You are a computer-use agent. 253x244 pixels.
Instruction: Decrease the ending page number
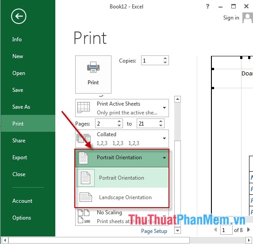click(x=161, y=126)
